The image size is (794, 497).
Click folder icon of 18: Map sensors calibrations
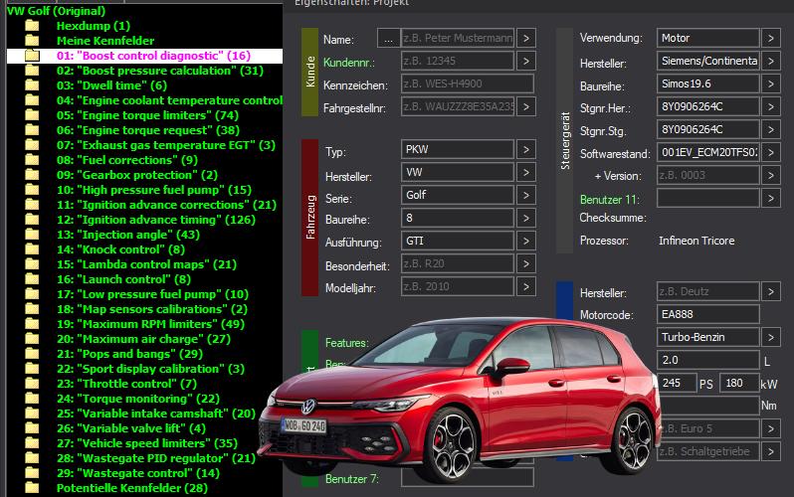coord(32,309)
